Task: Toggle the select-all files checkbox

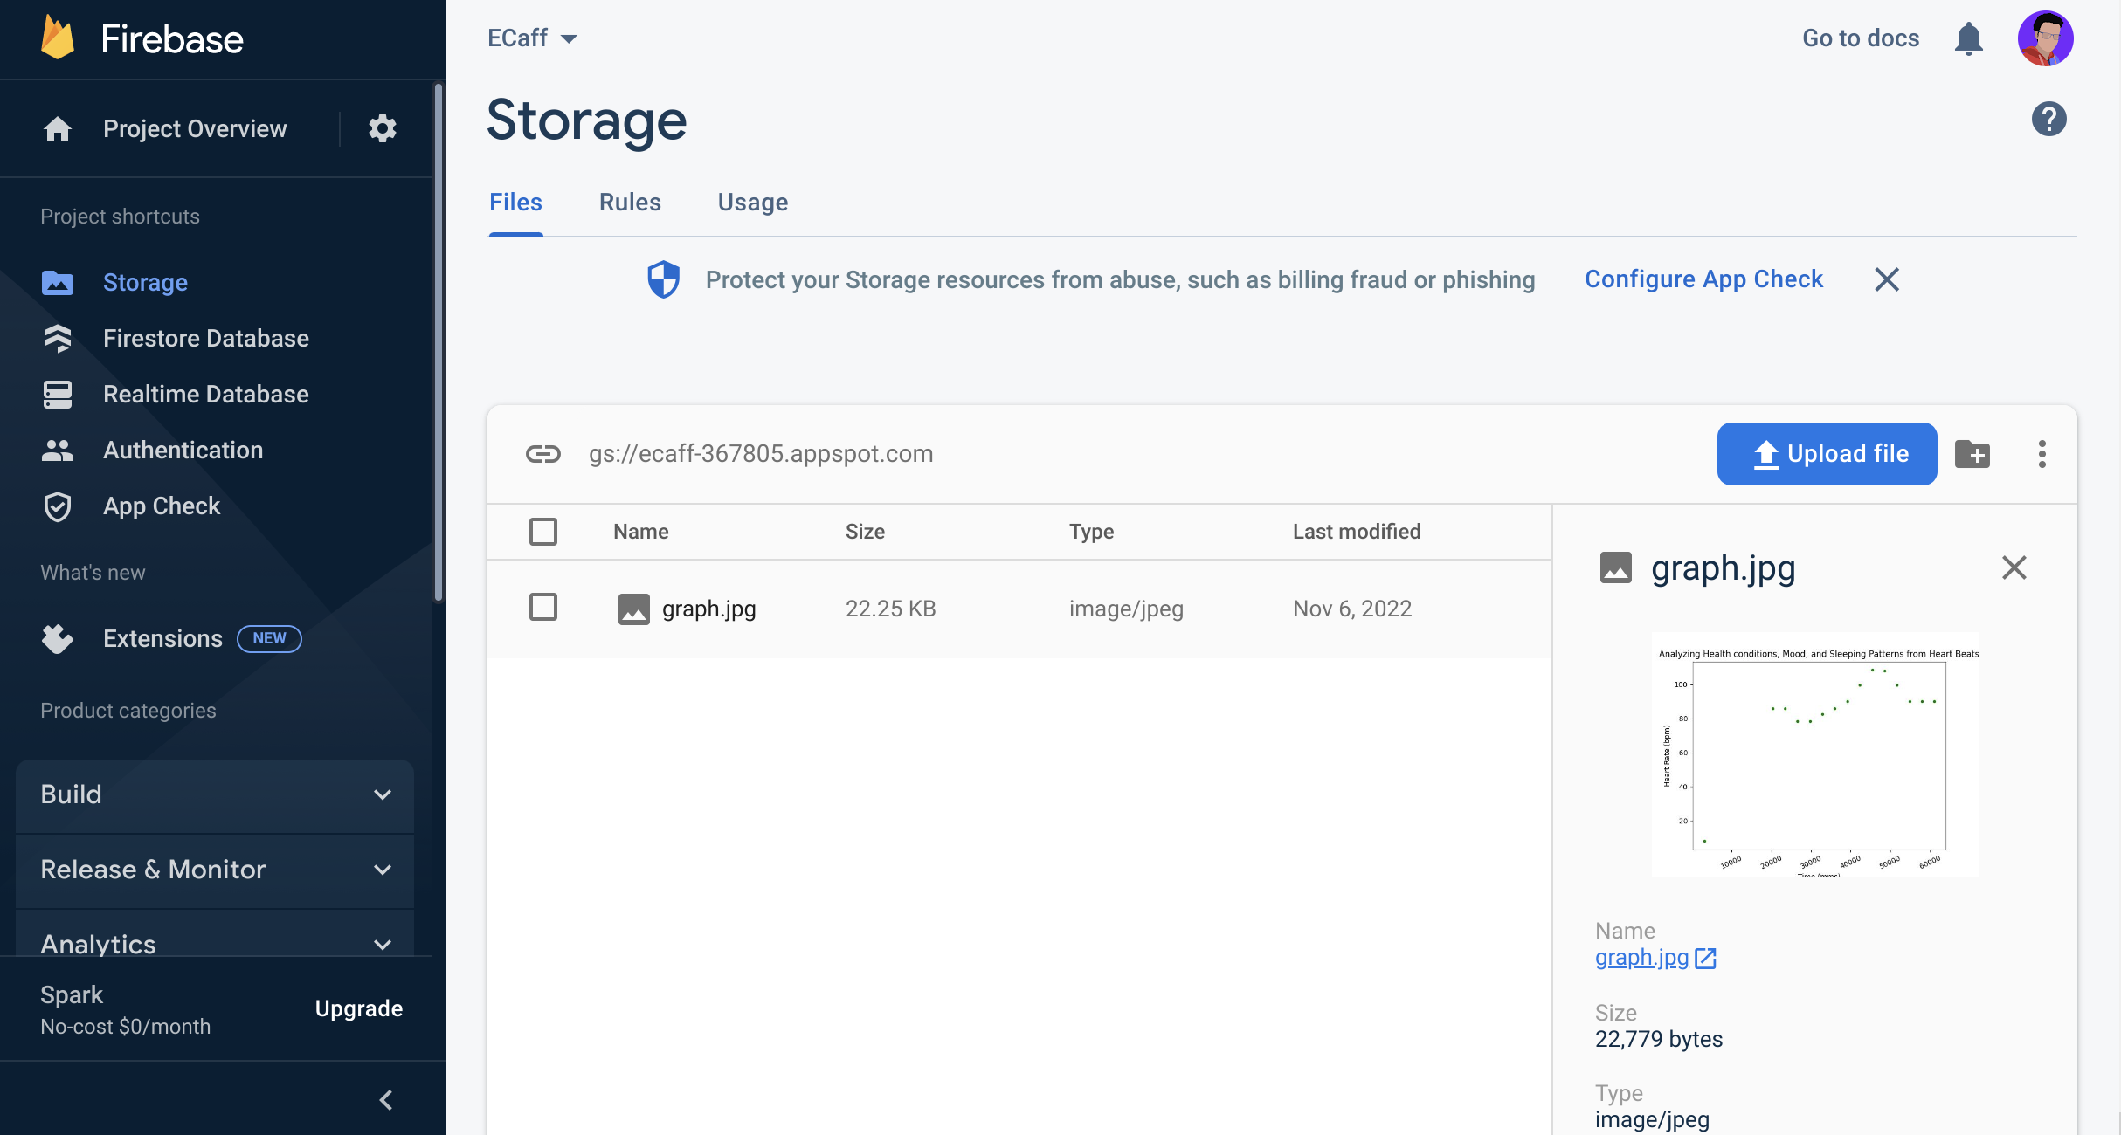Action: (x=542, y=532)
